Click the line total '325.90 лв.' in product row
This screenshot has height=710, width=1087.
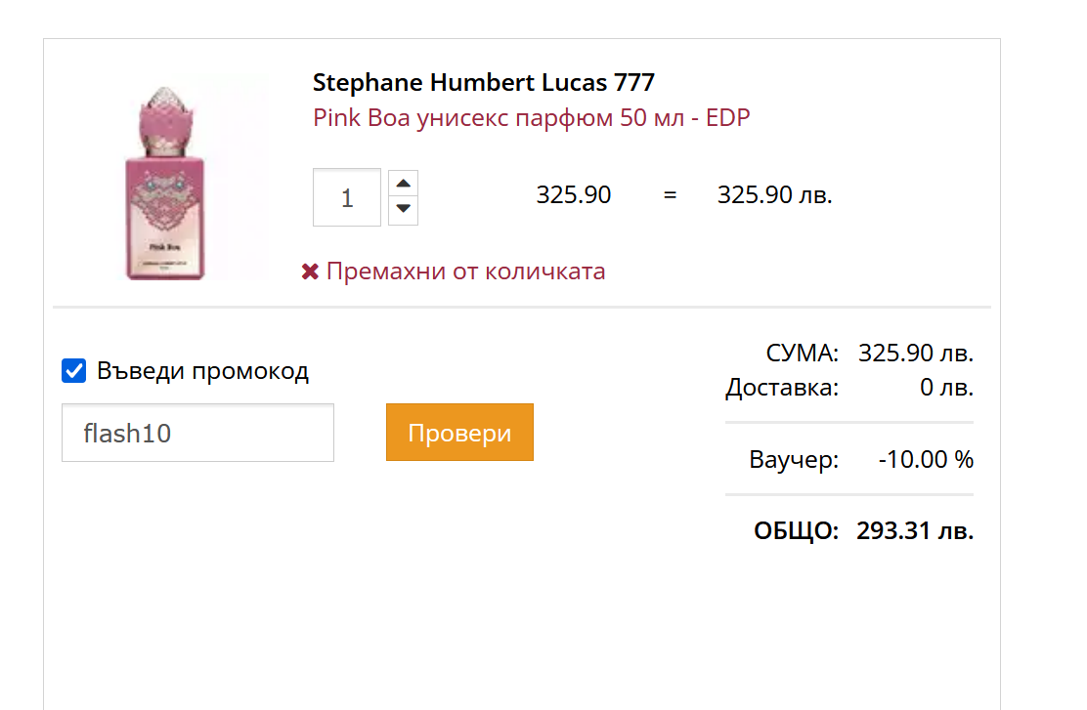coord(774,195)
